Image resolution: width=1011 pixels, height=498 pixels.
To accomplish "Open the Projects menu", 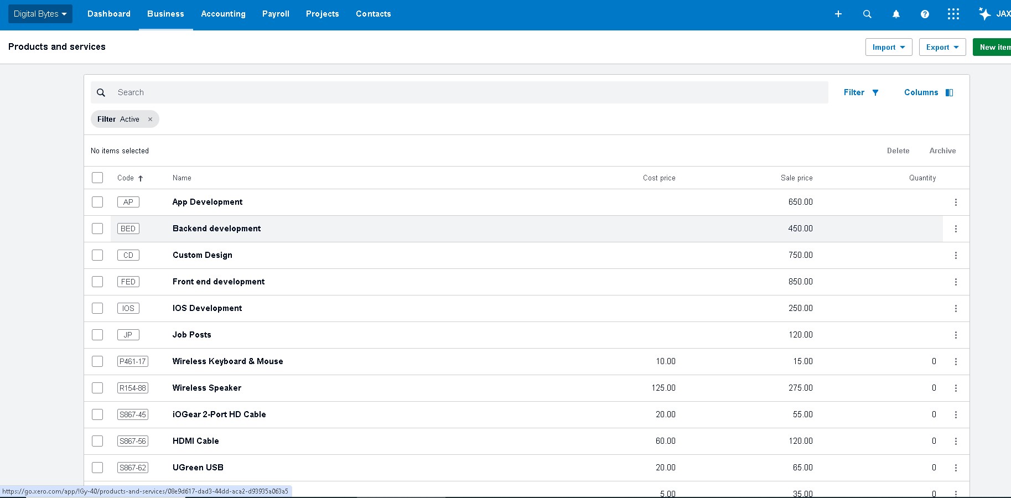I will [322, 14].
